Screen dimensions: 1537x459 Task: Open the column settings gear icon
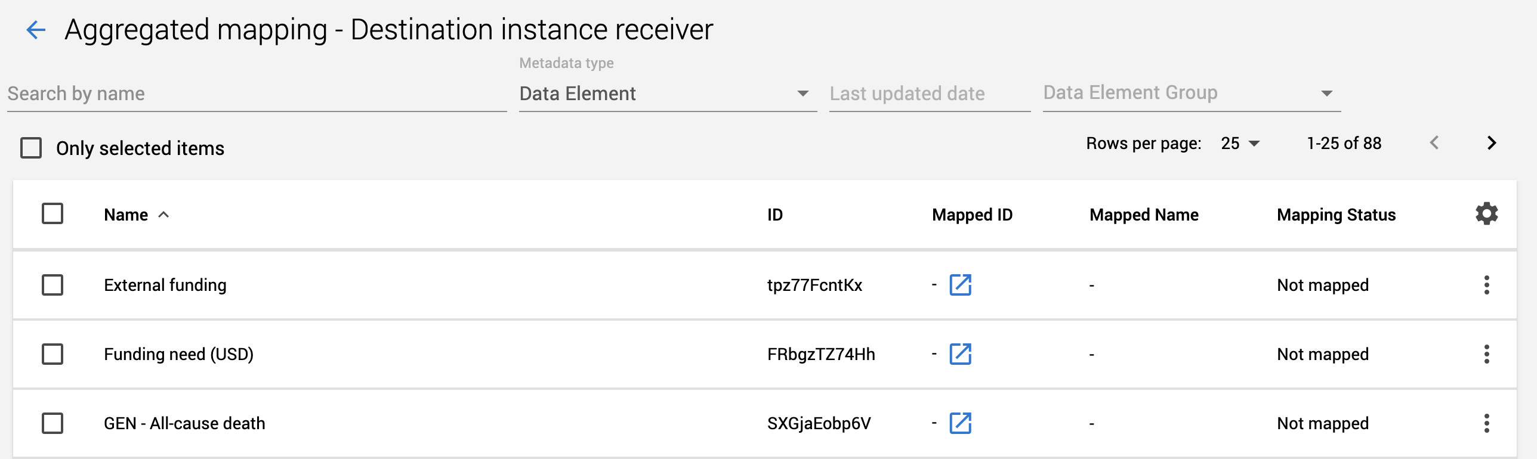(1486, 213)
